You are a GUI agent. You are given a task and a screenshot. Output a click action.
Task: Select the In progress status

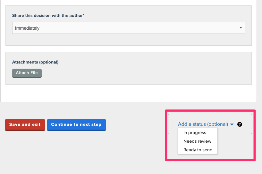195,133
